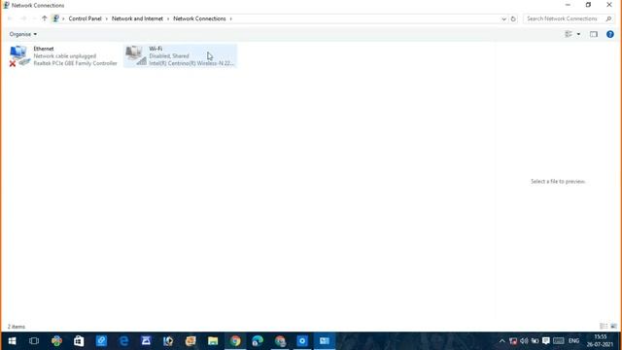622x350 pixels.
Task: Restore down the Network Connections window
Action: [588, 5]
